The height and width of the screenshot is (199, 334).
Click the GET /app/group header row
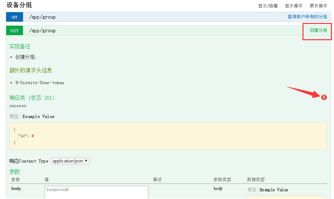click(x=135, y=17)
